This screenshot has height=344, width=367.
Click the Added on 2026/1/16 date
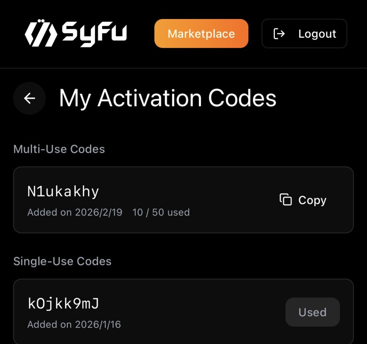point(74,325)
